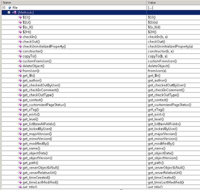This screenshot has height=190, width=200.
Task: Click the get_eTag() method icon
Action: coord(20,110)
